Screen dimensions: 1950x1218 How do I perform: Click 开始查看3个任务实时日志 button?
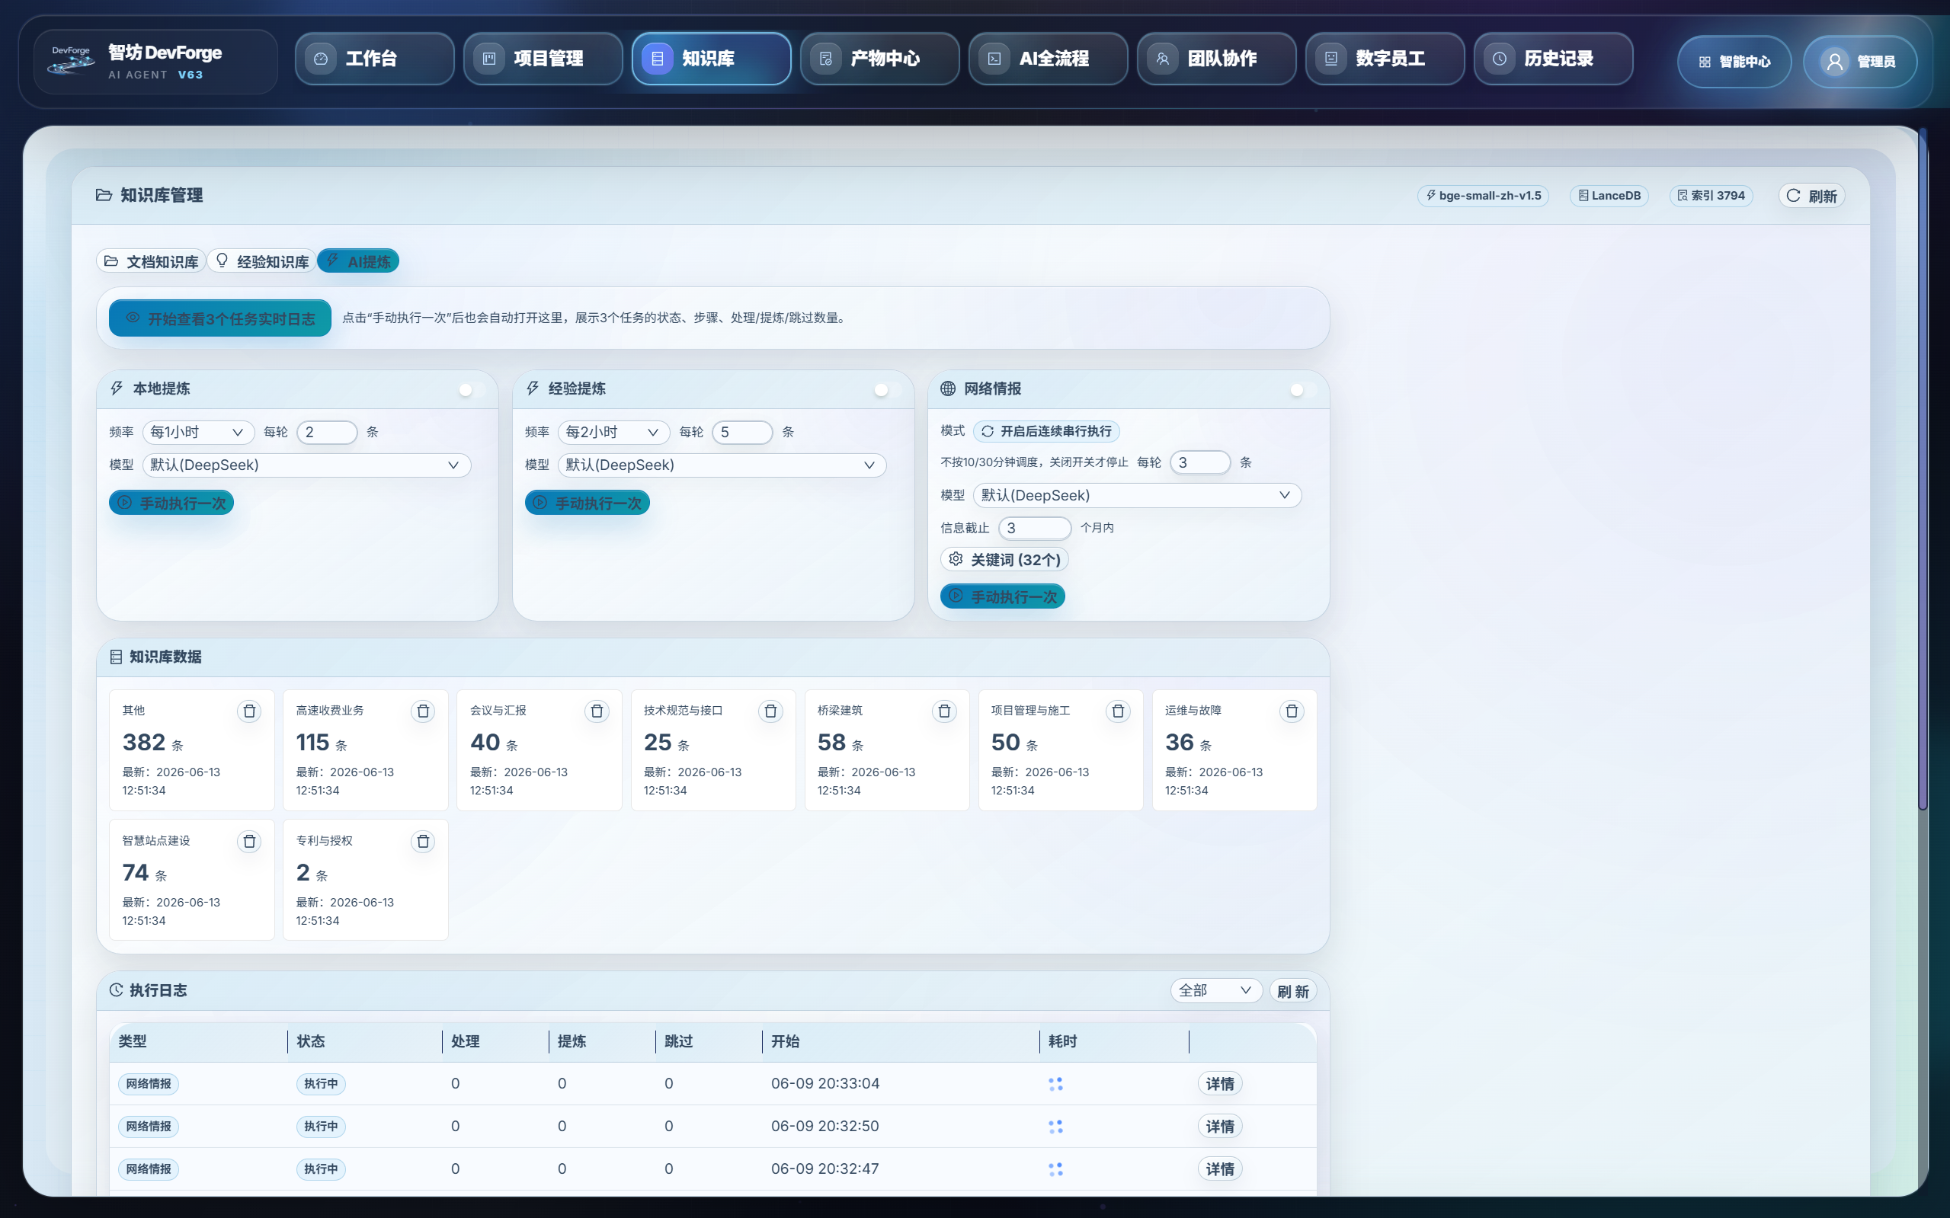point(220,318)
